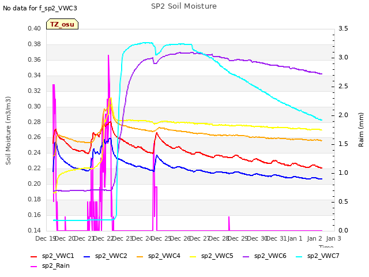The width and height of the screenshot is (369, 277).
Task: Click the 3.5 right axis tick label
Action: [343, 28]
